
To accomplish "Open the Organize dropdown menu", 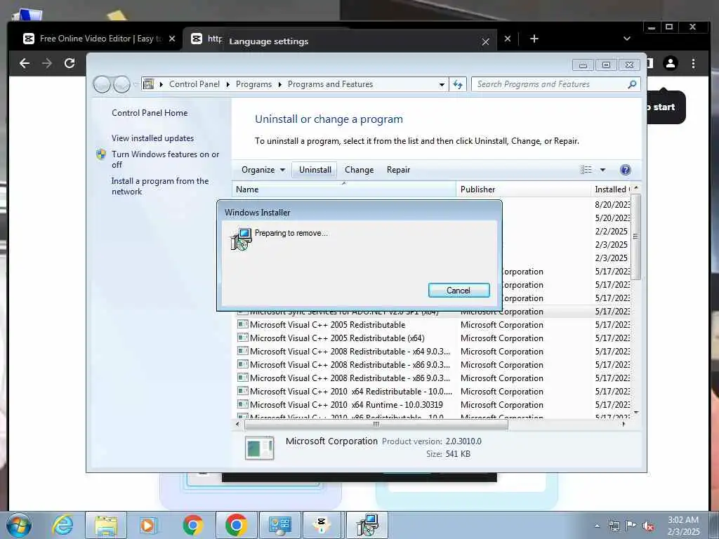I will pyautogui.click(x=263, y=170).
